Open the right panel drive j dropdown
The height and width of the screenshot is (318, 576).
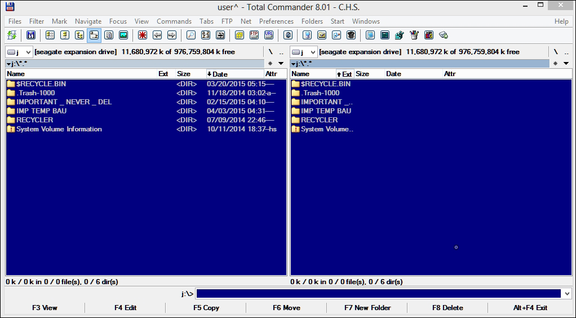click(303, 52)
